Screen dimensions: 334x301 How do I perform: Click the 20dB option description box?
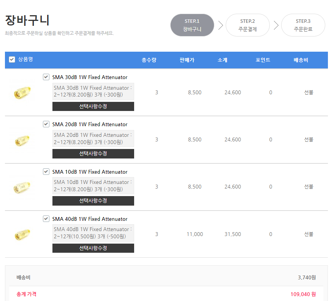click(x=93, y=138)
